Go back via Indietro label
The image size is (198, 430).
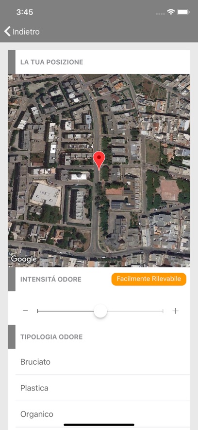(26, 32)
